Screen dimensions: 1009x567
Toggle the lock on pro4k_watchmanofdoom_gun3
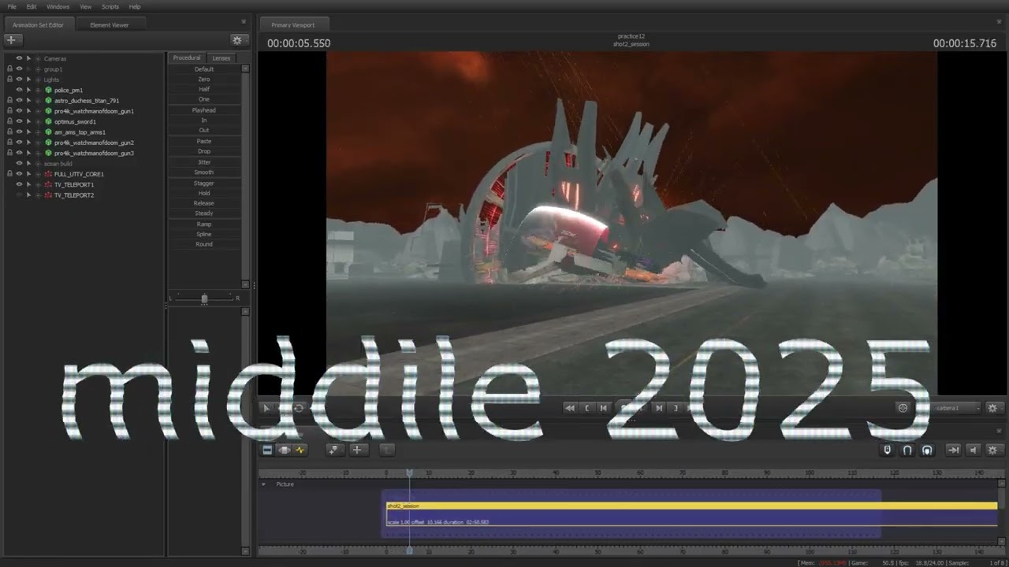(9, 153)
